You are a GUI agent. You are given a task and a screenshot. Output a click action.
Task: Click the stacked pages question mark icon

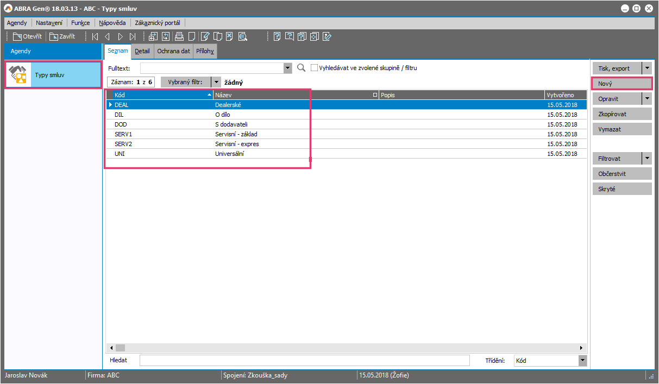[x=302, y=37]
